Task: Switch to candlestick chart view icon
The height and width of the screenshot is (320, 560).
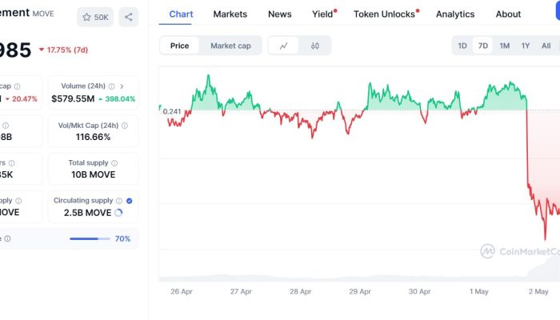Action: pyautogui.click(x=315, y=46)
